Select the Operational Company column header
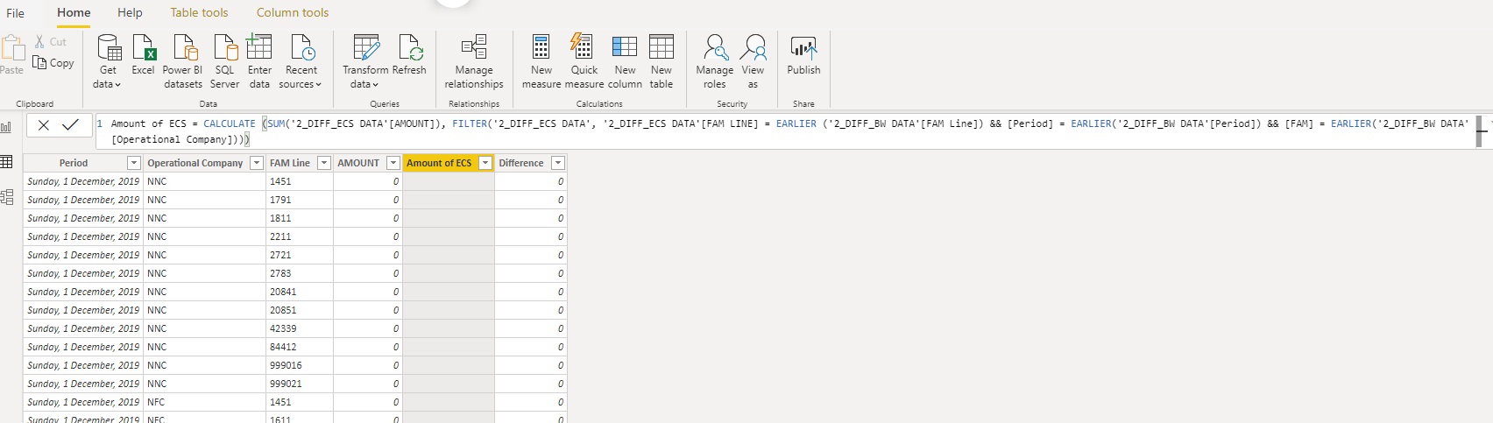The height and width of the screenshot is (423, 1493). pos(195,163)
